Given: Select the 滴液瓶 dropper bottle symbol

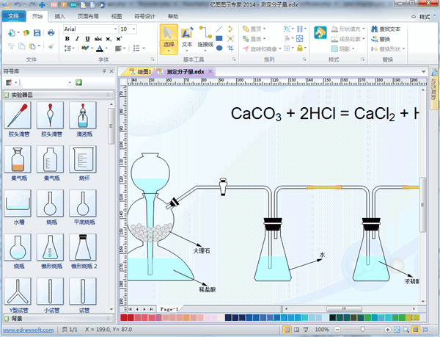Looking at the screenshot, I should point(83,117).
